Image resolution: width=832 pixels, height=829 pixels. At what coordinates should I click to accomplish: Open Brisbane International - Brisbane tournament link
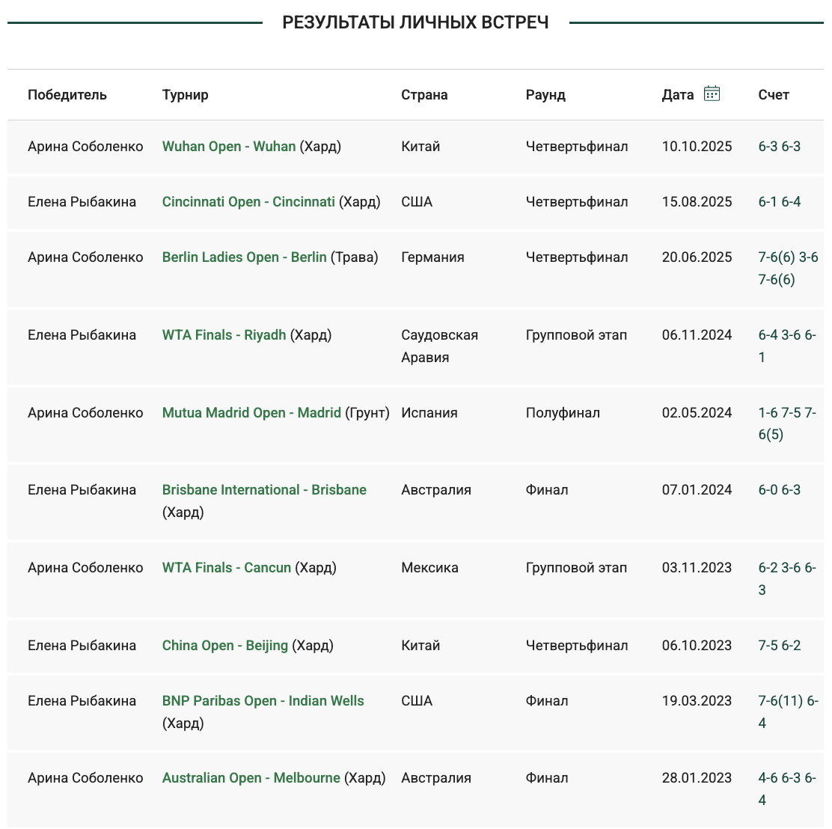pos(264,490)
